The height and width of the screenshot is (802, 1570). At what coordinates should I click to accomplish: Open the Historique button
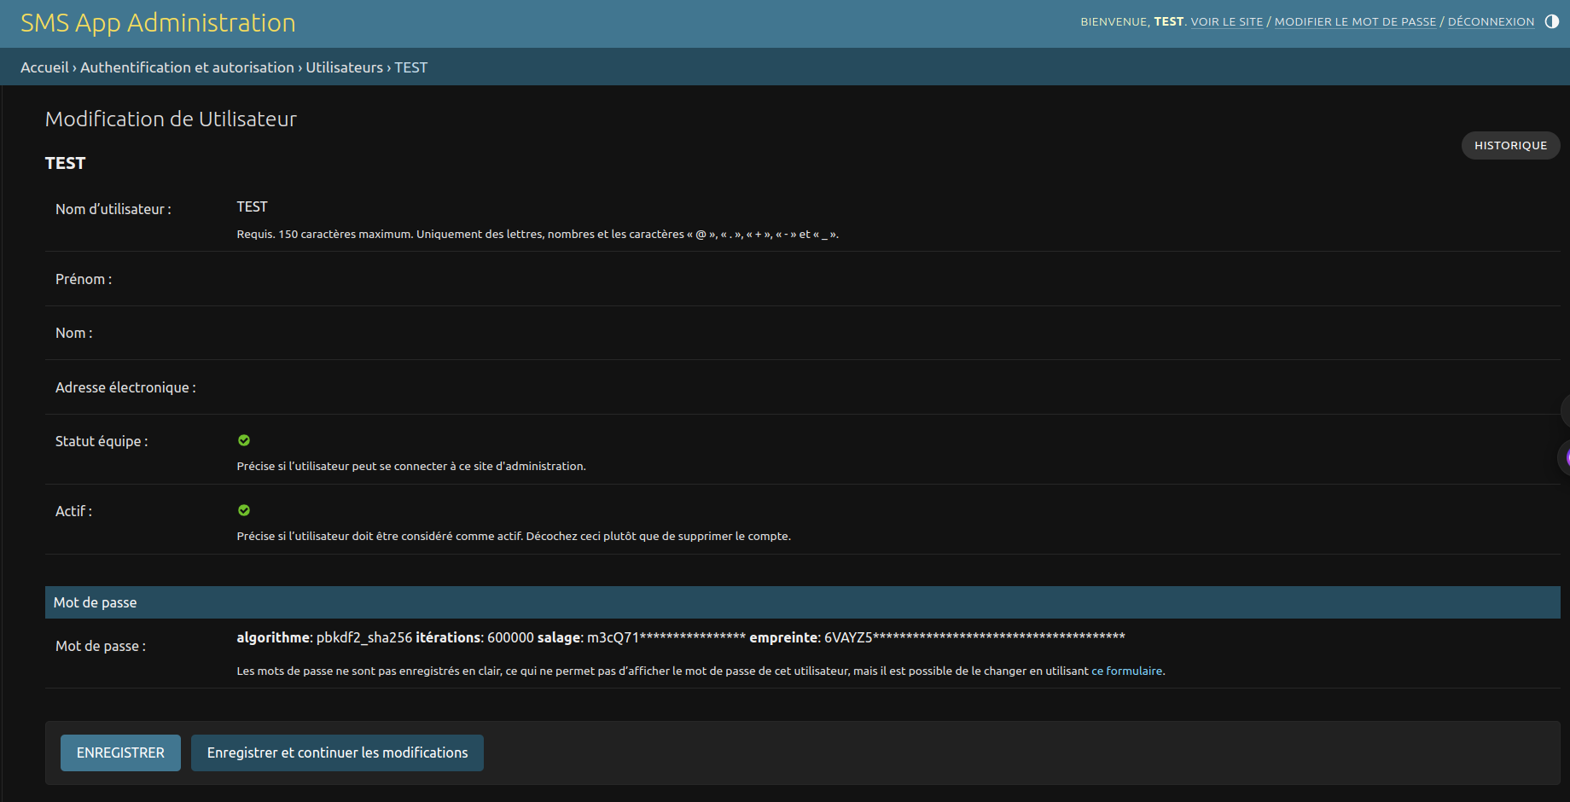pos(1510,146)
